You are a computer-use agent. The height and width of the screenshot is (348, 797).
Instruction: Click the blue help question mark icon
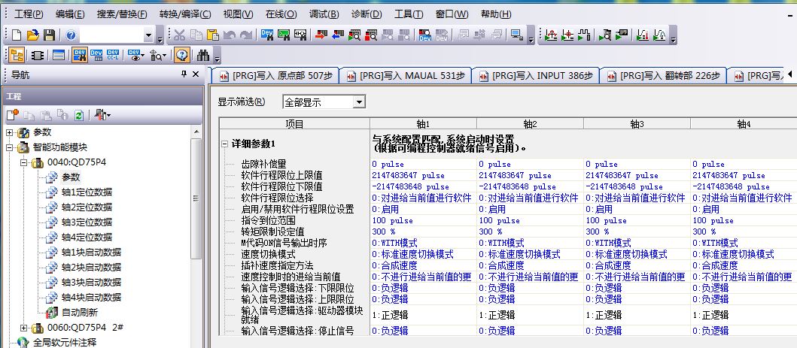point(71,35)
